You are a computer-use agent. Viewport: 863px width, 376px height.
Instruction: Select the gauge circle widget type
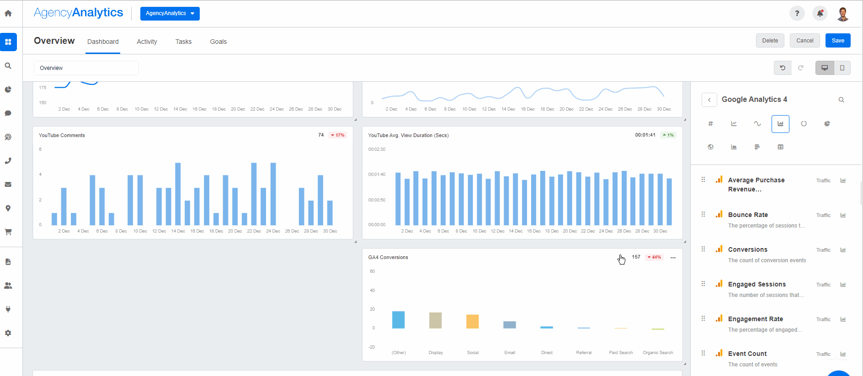tap(804, 124)
